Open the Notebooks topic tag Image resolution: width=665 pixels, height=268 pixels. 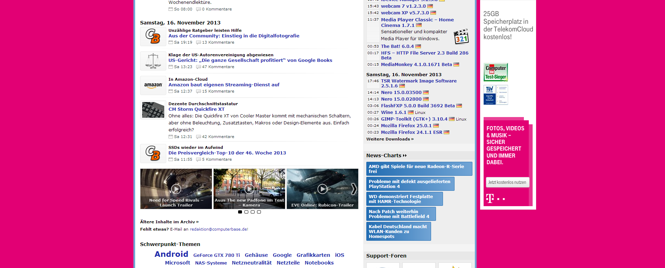[x=319, y=263]
